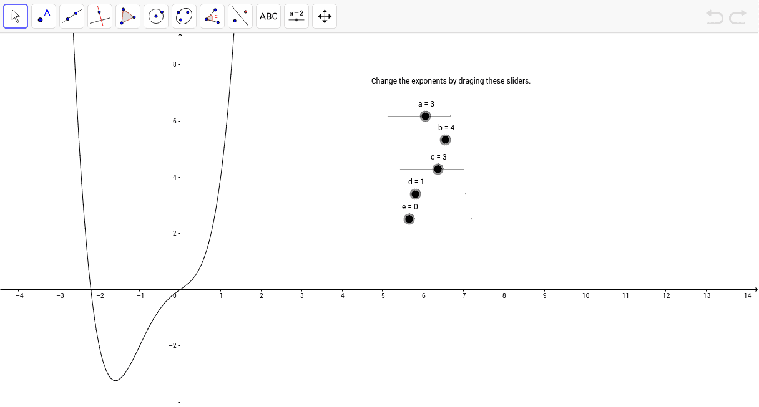Pick the Move Graphics View tool

[x=325, y=16]
